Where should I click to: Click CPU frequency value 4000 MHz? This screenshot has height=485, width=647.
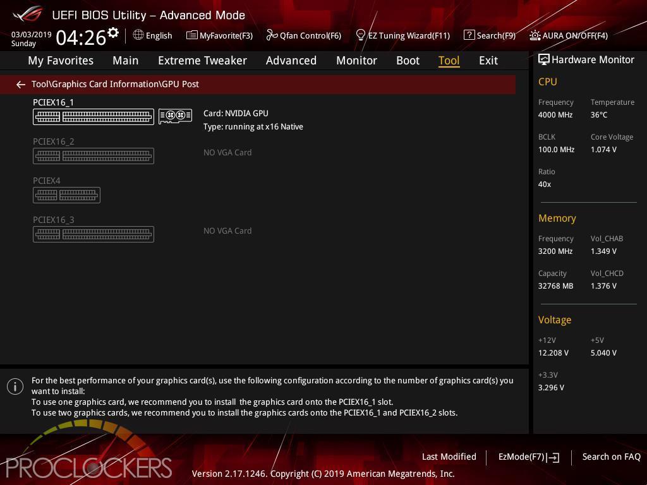tap(555, 115)
